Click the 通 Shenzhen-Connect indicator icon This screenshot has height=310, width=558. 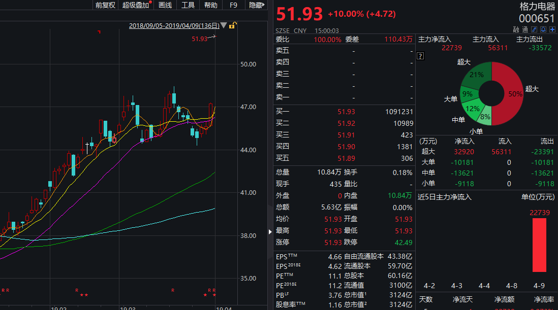[x=525, y=29]
